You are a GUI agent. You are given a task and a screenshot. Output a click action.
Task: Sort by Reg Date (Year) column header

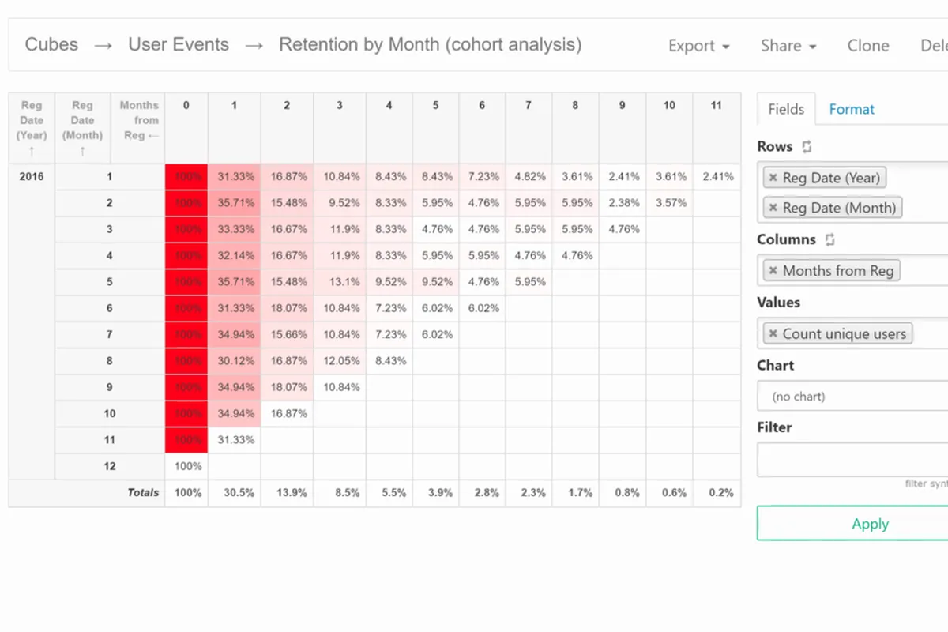point(32,127)
